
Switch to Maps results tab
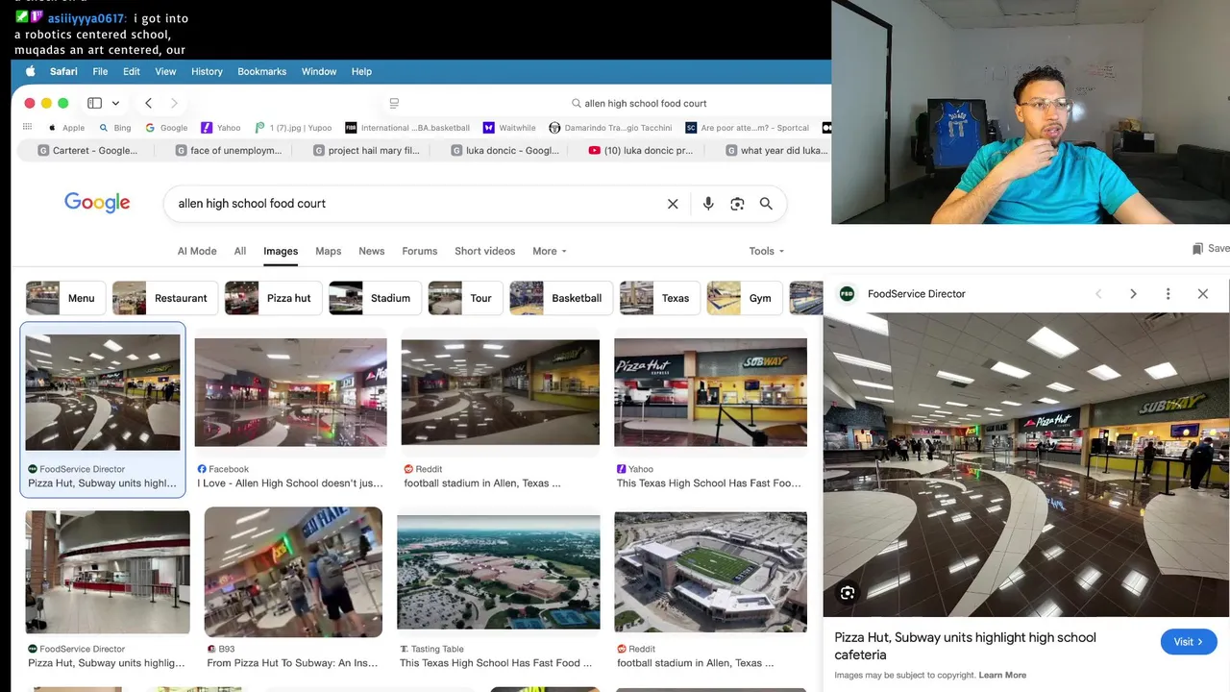coord(329,251)
